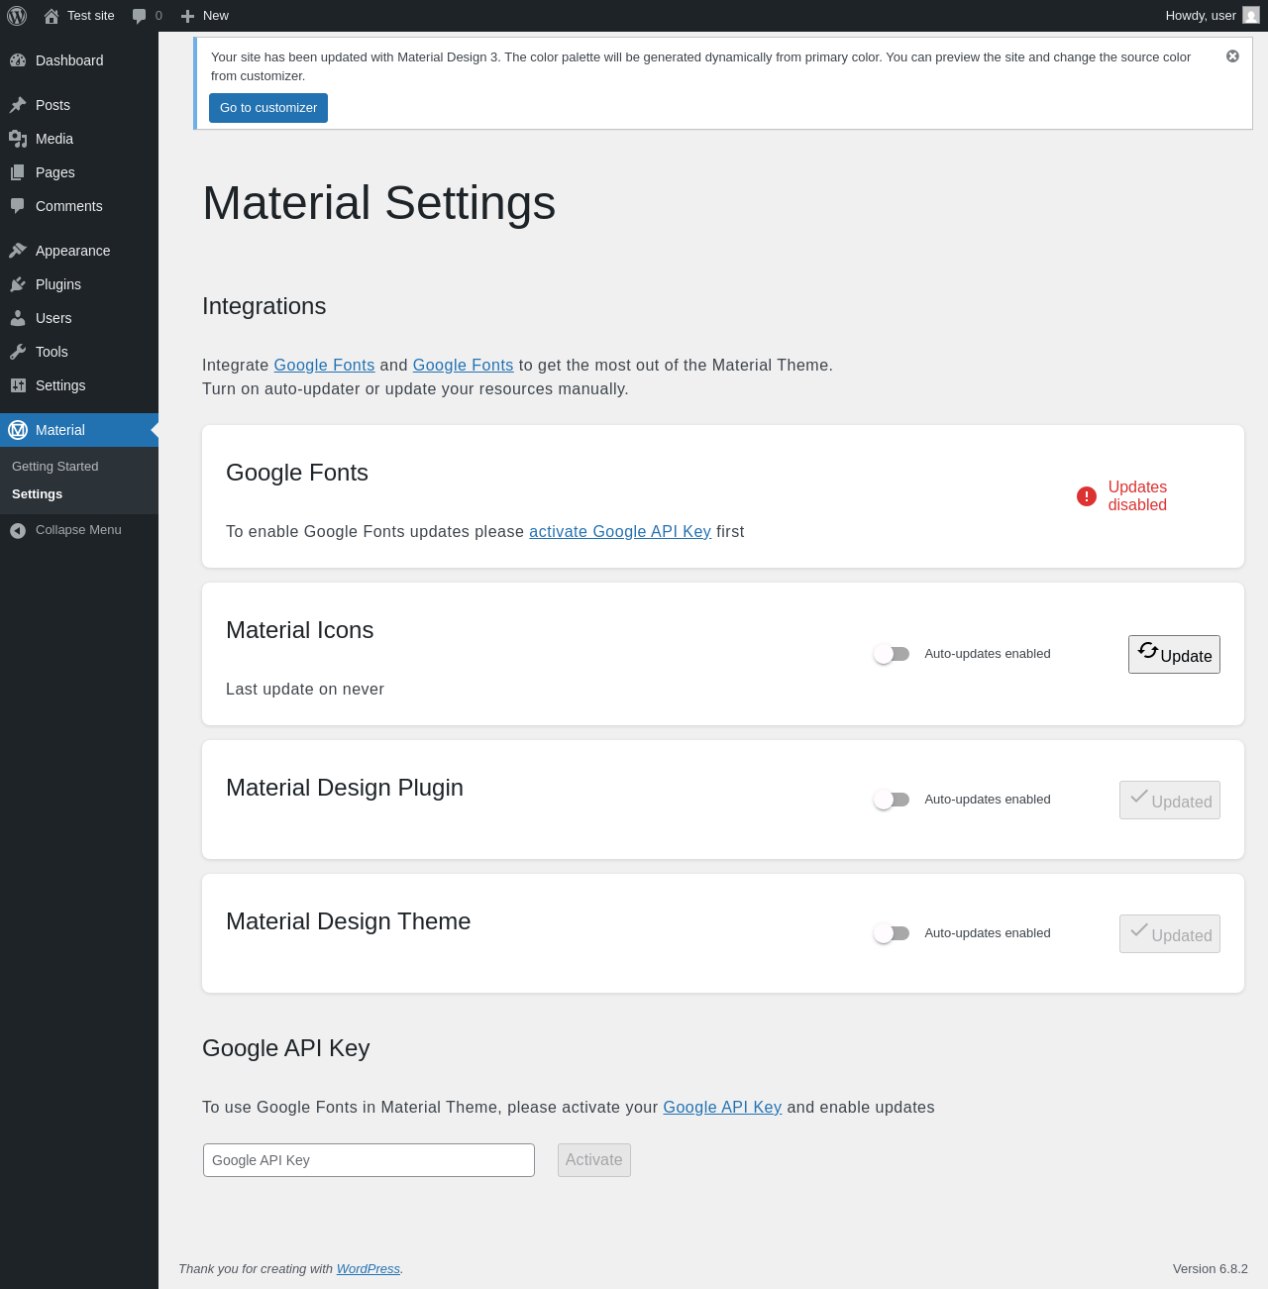Screen dimensions: 1268x1289
Task: Click the Tools wrench icon
Action: point(18,352)
